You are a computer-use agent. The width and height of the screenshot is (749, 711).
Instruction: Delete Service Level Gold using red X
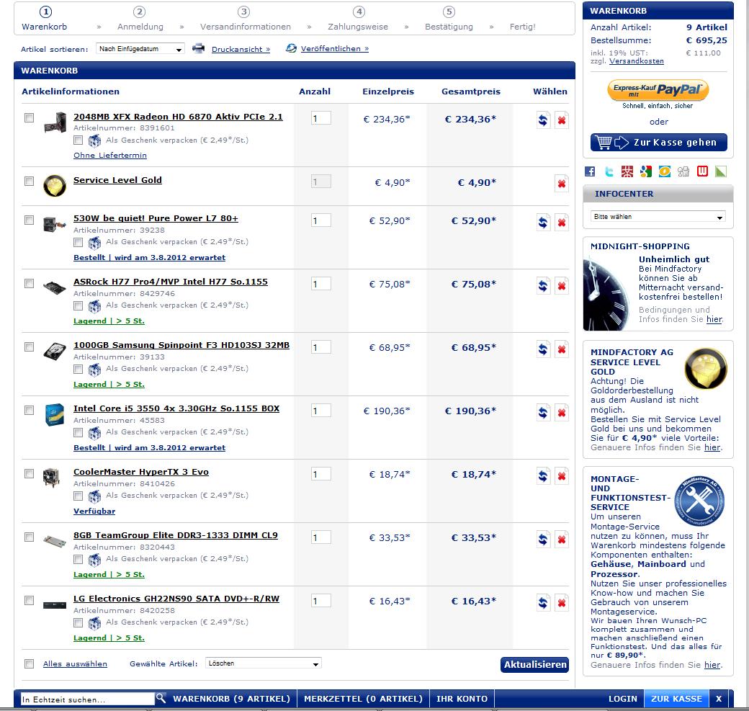click(x=562, y=184)
